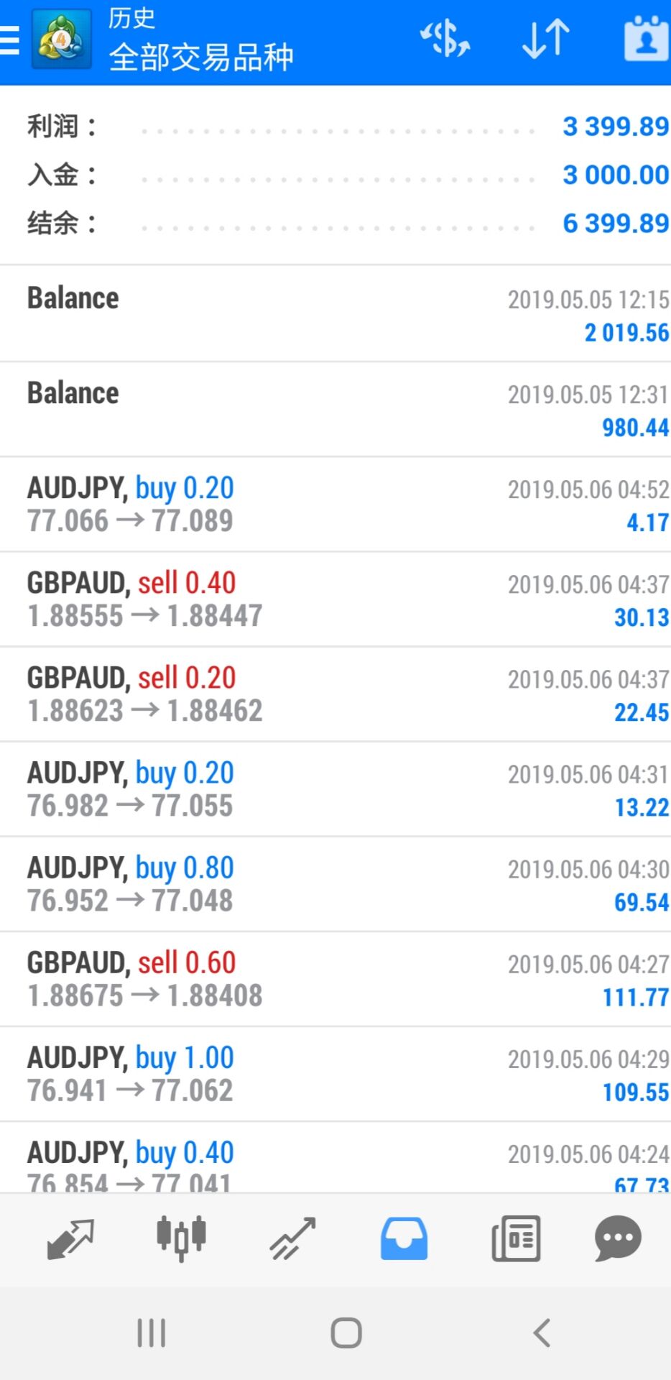This screenshot has width=671, height=1380.
Task: Select the AUDJPY buy 1.00 trade
Action: coord(335,1074)
